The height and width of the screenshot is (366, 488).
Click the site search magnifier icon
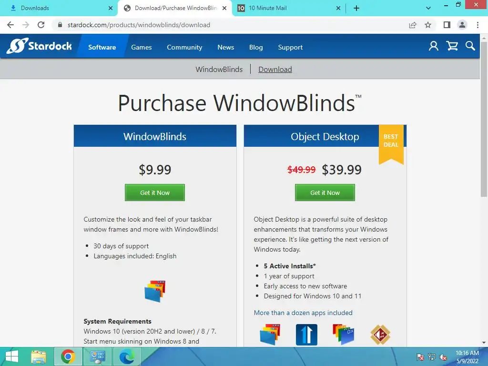tap(470, 46)
